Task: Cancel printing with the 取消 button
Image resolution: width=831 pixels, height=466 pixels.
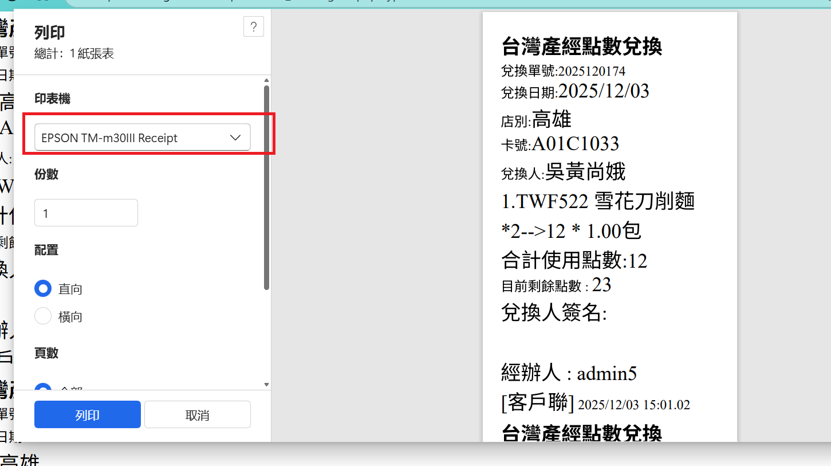Action: [x=198, y=415]
